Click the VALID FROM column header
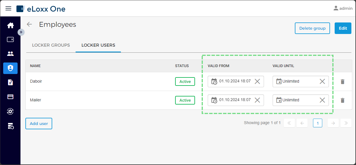Screen dimensions: 356x165 218,66
